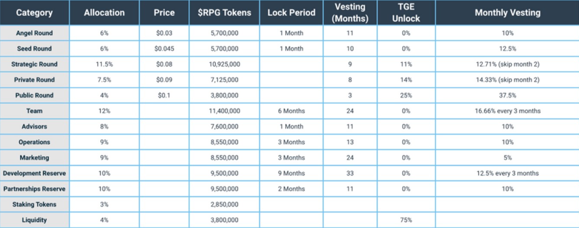Click the $RPG Tokens column header
The height and width of the screenshot is (228, 579).
224,13
